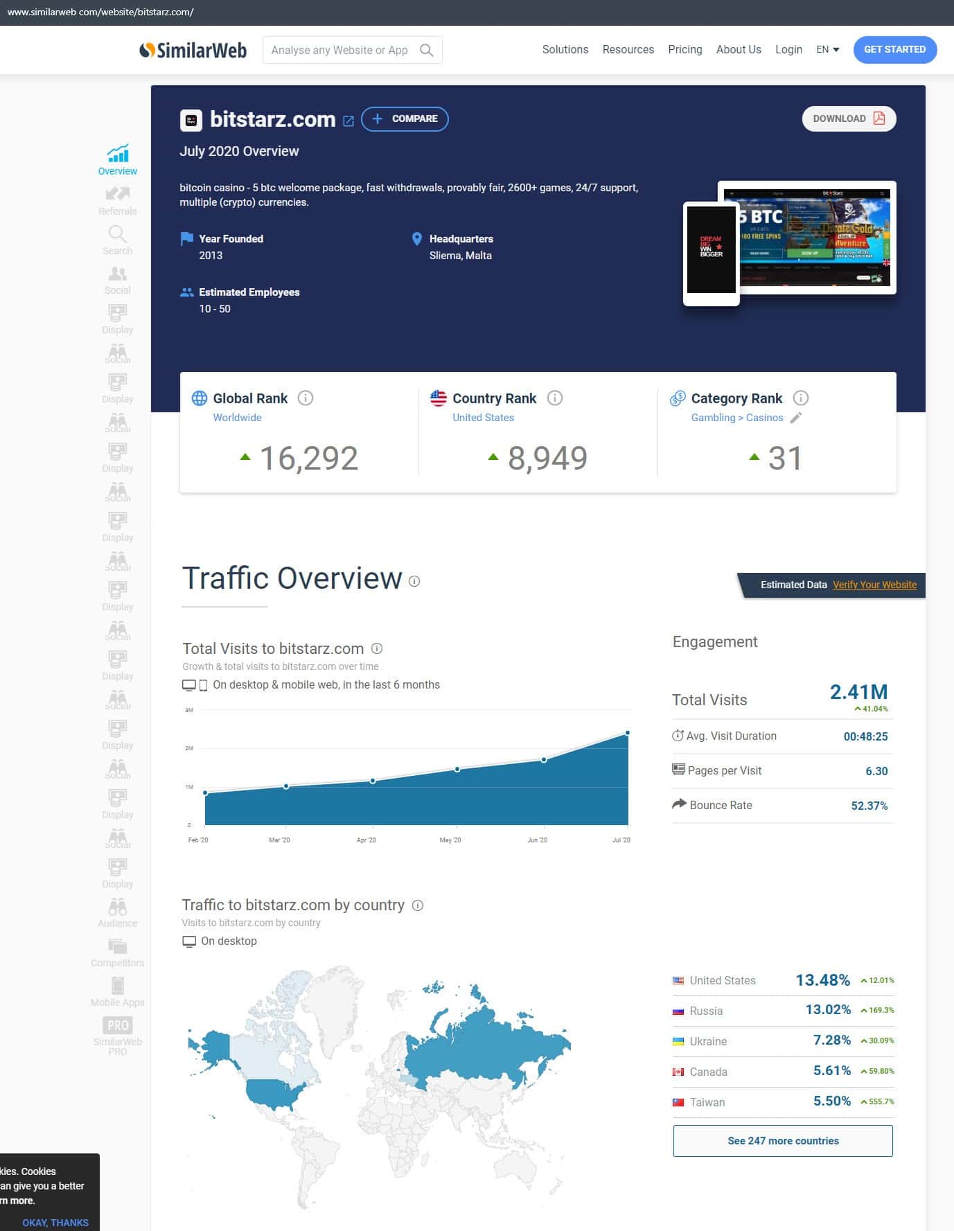
Task: Click the info icon beside Traffic Overview
Action: 414,581
